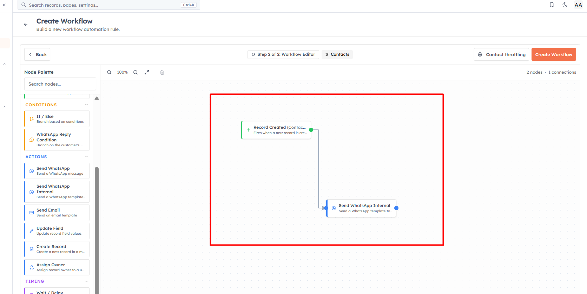The width and height of the screenshot is (587, 294).
Task: Click the zoom in magnifier icon
Action: click(x=109, y=72)
